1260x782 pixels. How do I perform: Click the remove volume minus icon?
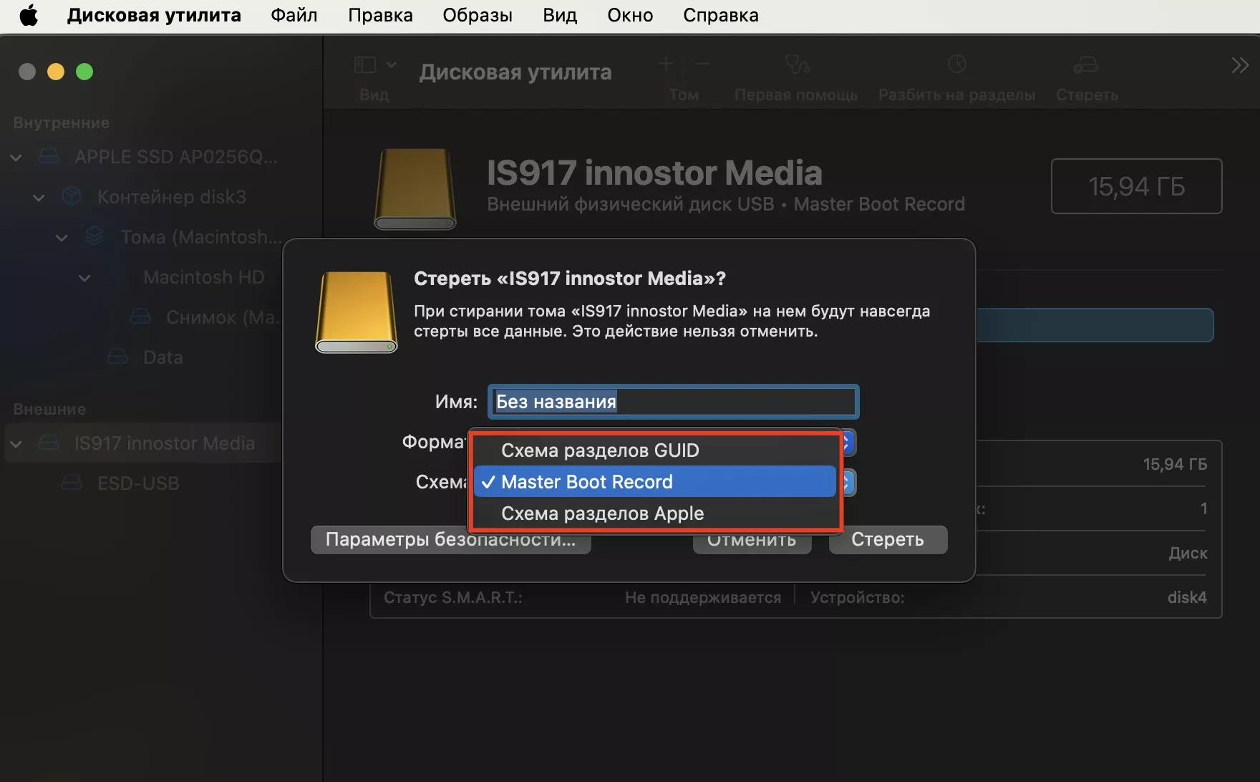click(x=702, y=64)
